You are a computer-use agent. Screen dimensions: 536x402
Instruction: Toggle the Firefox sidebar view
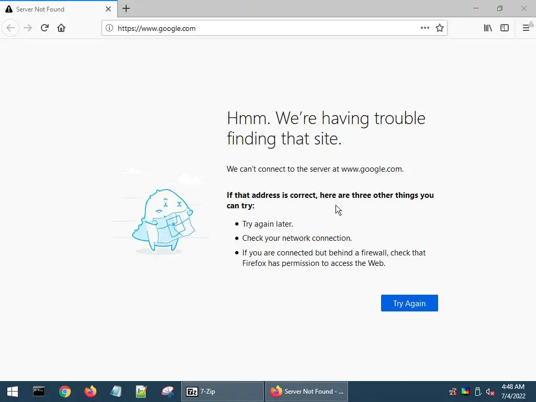(x=505, y=28)
